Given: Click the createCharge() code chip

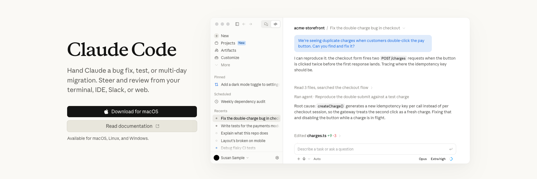Looking at the screenshot, I should click(330, 106).
